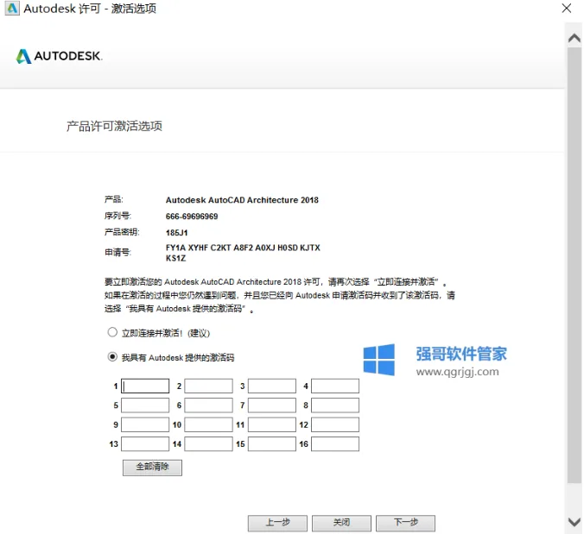Select 我具有 Autodesk 提供的激活码 radio option
This screenshot has height=534, width=584.
click(112, 357)
